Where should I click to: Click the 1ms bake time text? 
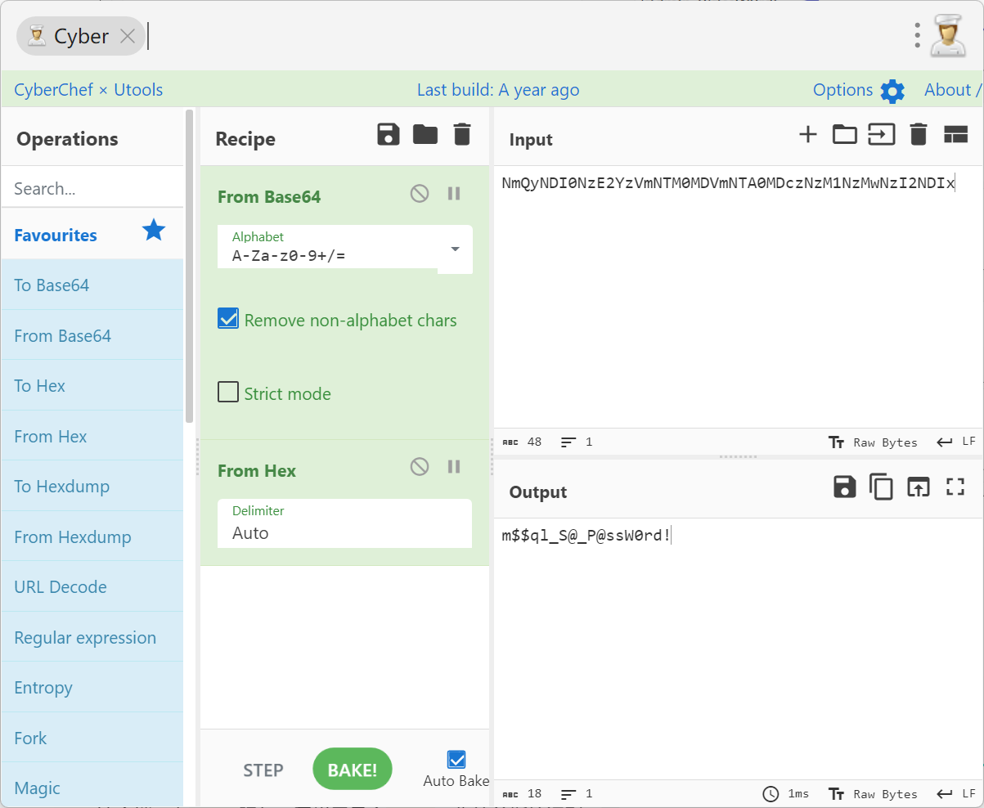pyautogui.click(x=799, y=794)
